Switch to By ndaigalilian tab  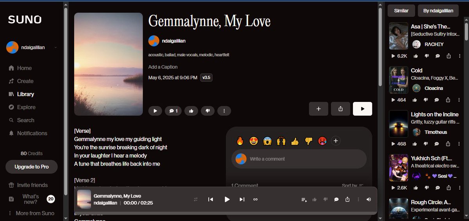coord(438,11)
